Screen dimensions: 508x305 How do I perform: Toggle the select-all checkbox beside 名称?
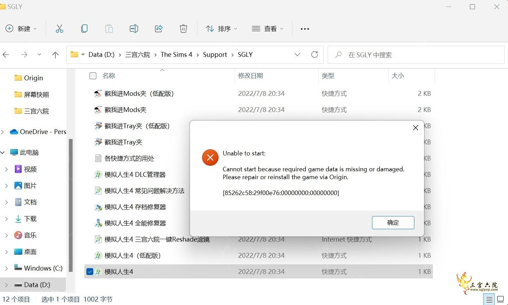(93, 76)
